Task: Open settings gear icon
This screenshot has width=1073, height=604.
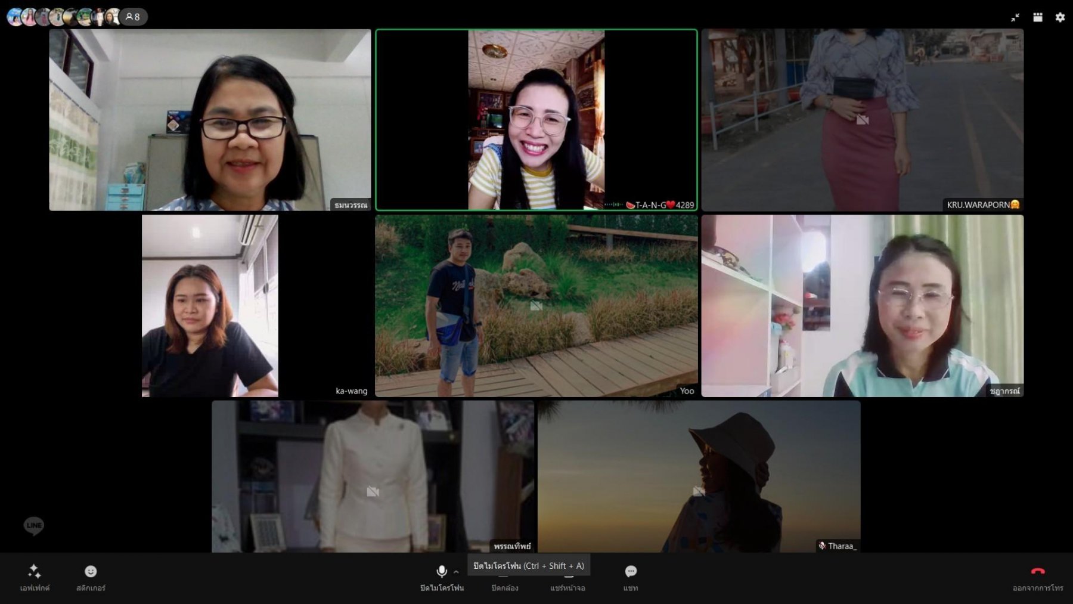Action: [1060, 17]
